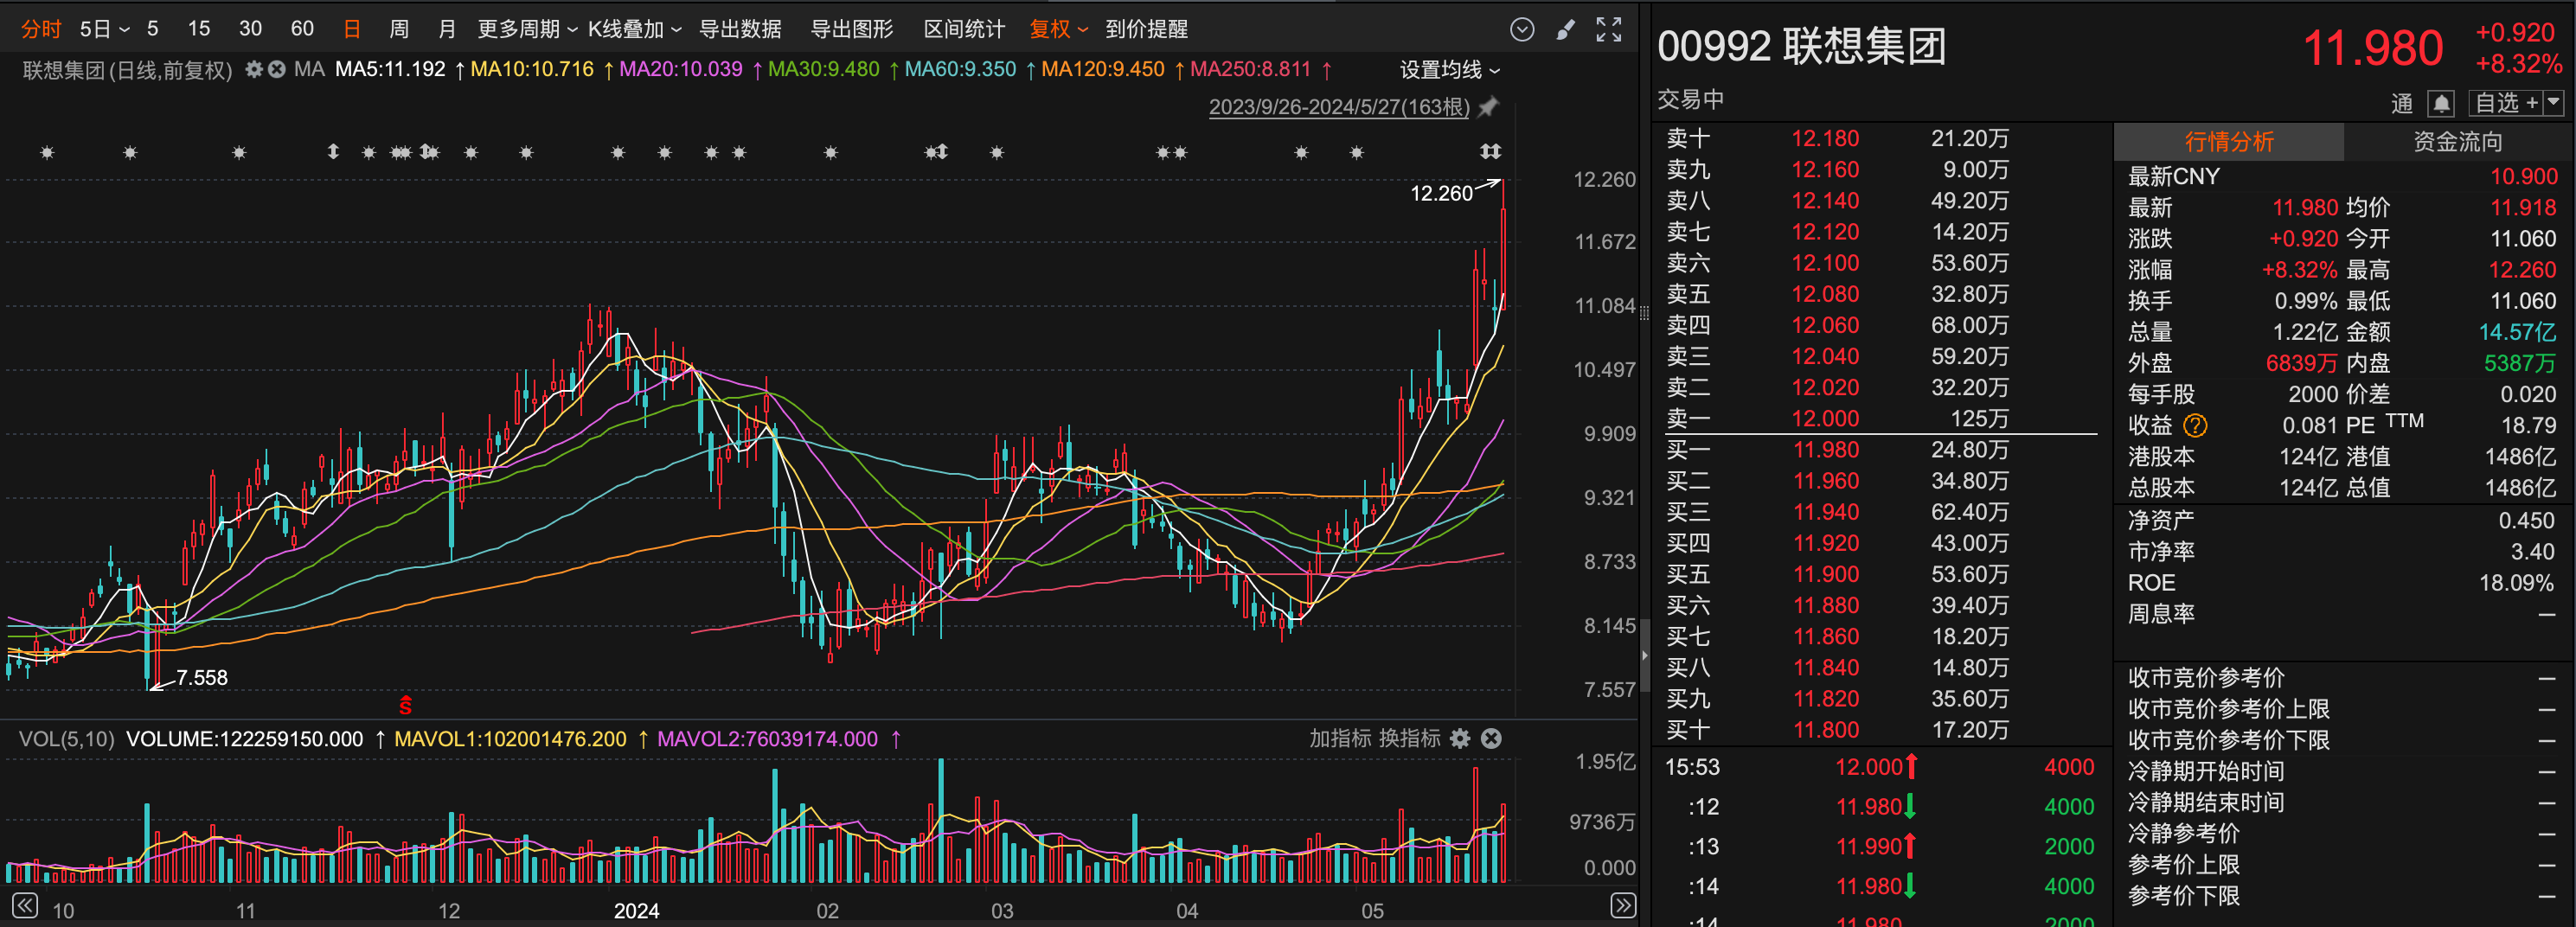Close the VOL indicator panel
The height and width of the screenshot is (927, 2576).
click(1491, 739)
